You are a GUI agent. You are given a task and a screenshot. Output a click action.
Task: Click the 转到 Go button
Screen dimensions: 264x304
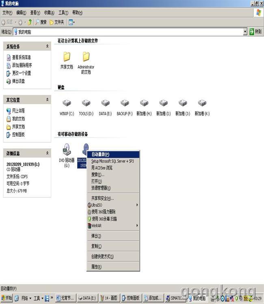pyautogui.click(x=255, y=32)
